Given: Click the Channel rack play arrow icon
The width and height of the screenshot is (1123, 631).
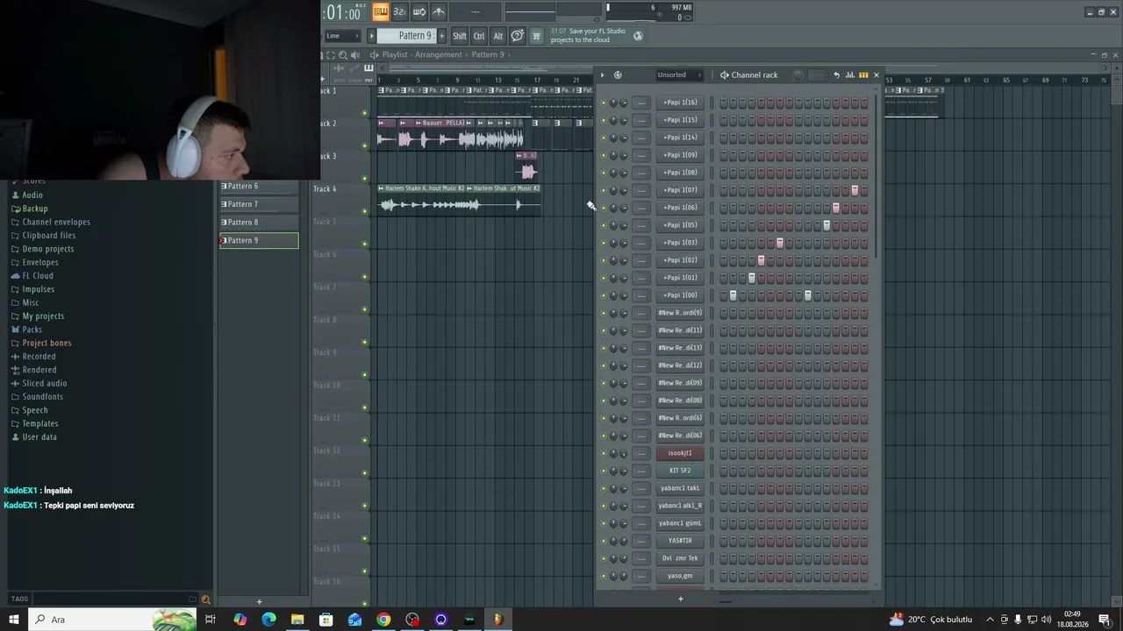Looking at the screenshot, I should click(602, 74).
